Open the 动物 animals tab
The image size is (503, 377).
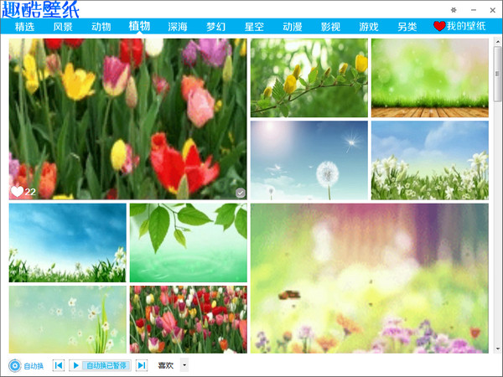[101, 27]
